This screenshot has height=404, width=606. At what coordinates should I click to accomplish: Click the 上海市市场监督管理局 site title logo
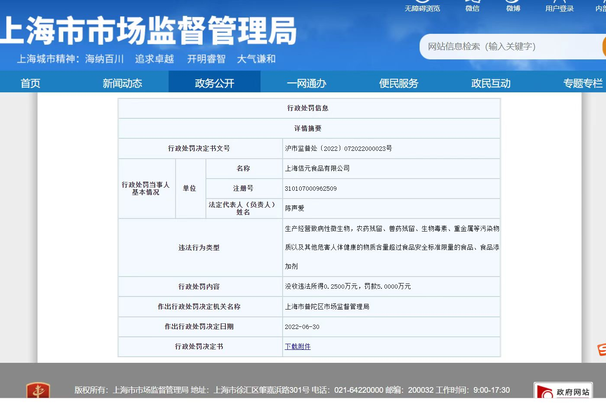[148, 30]
